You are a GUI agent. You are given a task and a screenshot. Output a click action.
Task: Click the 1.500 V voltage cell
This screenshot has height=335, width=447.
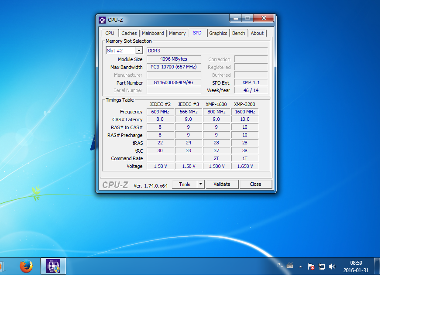point(217,166)
